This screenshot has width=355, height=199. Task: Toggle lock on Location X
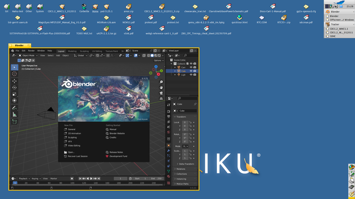(x=190, y=122)
